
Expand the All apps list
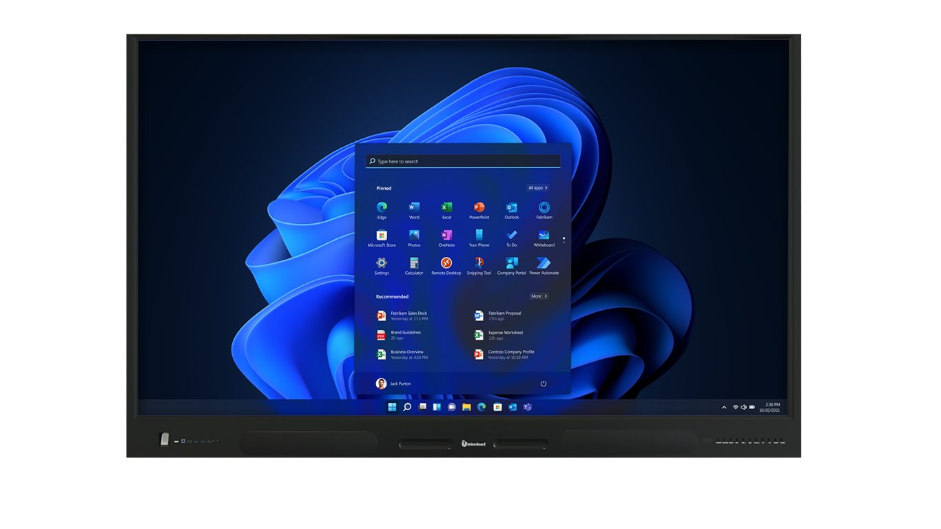point(538,188)
